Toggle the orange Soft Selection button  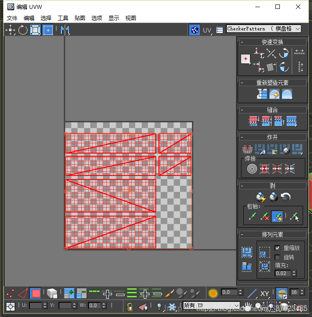[x=213, y=293]
